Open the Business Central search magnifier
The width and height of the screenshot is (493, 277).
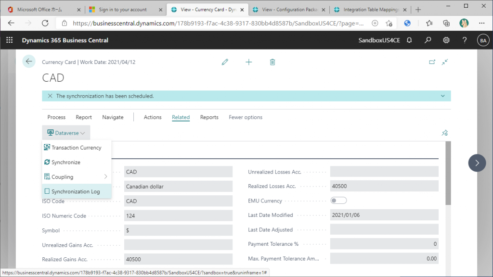click(x=428, y=40)
